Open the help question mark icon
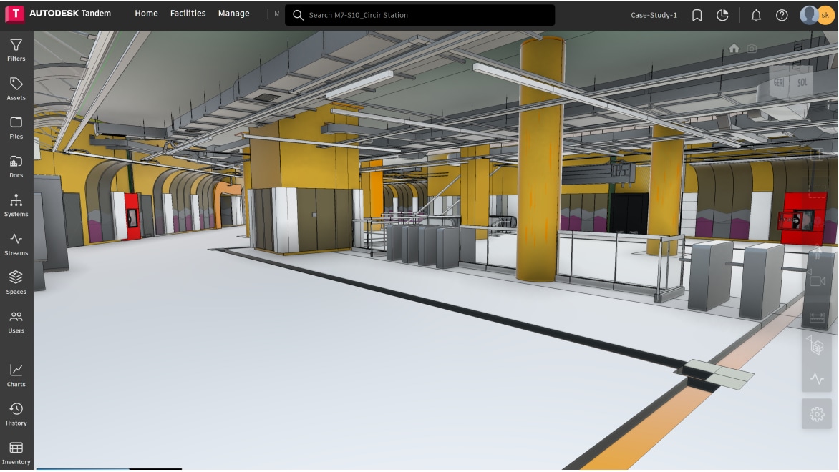This screenshot has width=839, height=472. [782, 15]
